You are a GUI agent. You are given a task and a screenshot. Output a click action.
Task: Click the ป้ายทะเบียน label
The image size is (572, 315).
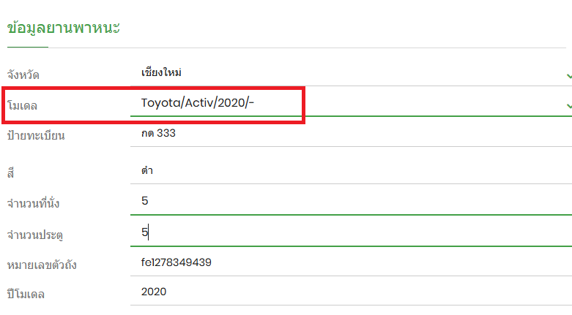coord(36,136)
